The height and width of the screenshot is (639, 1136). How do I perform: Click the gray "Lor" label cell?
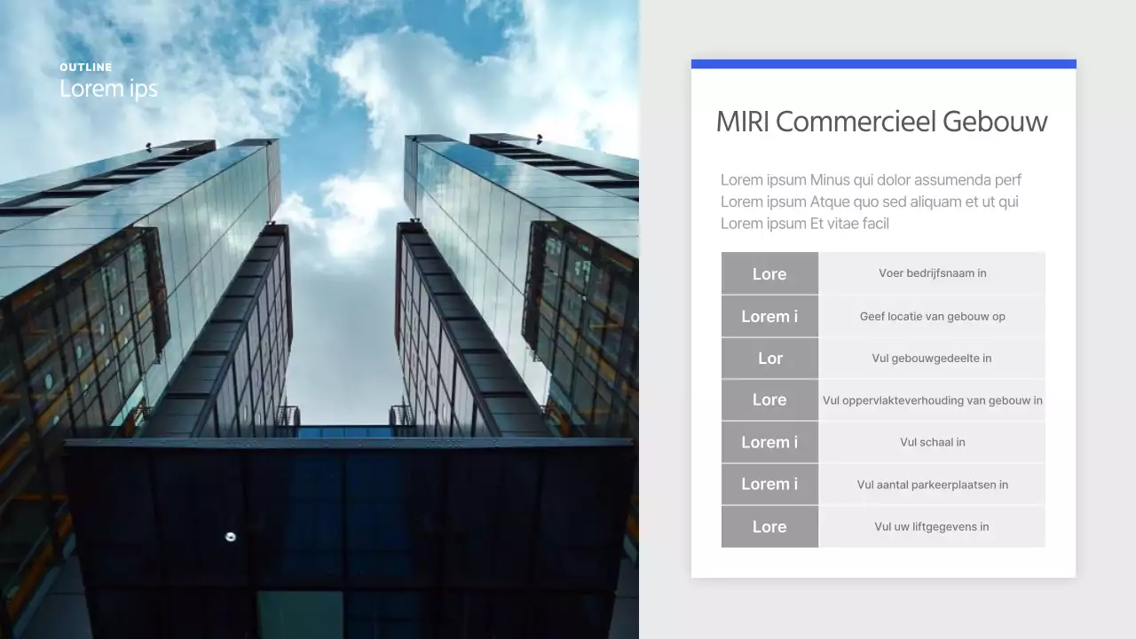tap(769, 359)
